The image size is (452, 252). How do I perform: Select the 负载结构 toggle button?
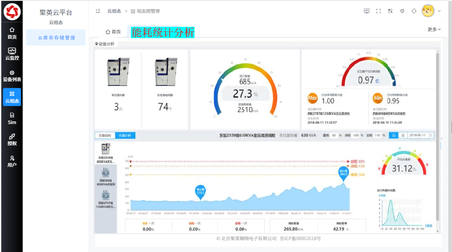[x=105, y=135]
